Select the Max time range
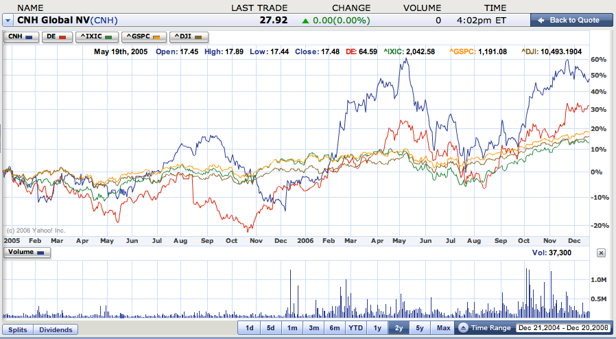616x339 pixels. tap(443, 327)
